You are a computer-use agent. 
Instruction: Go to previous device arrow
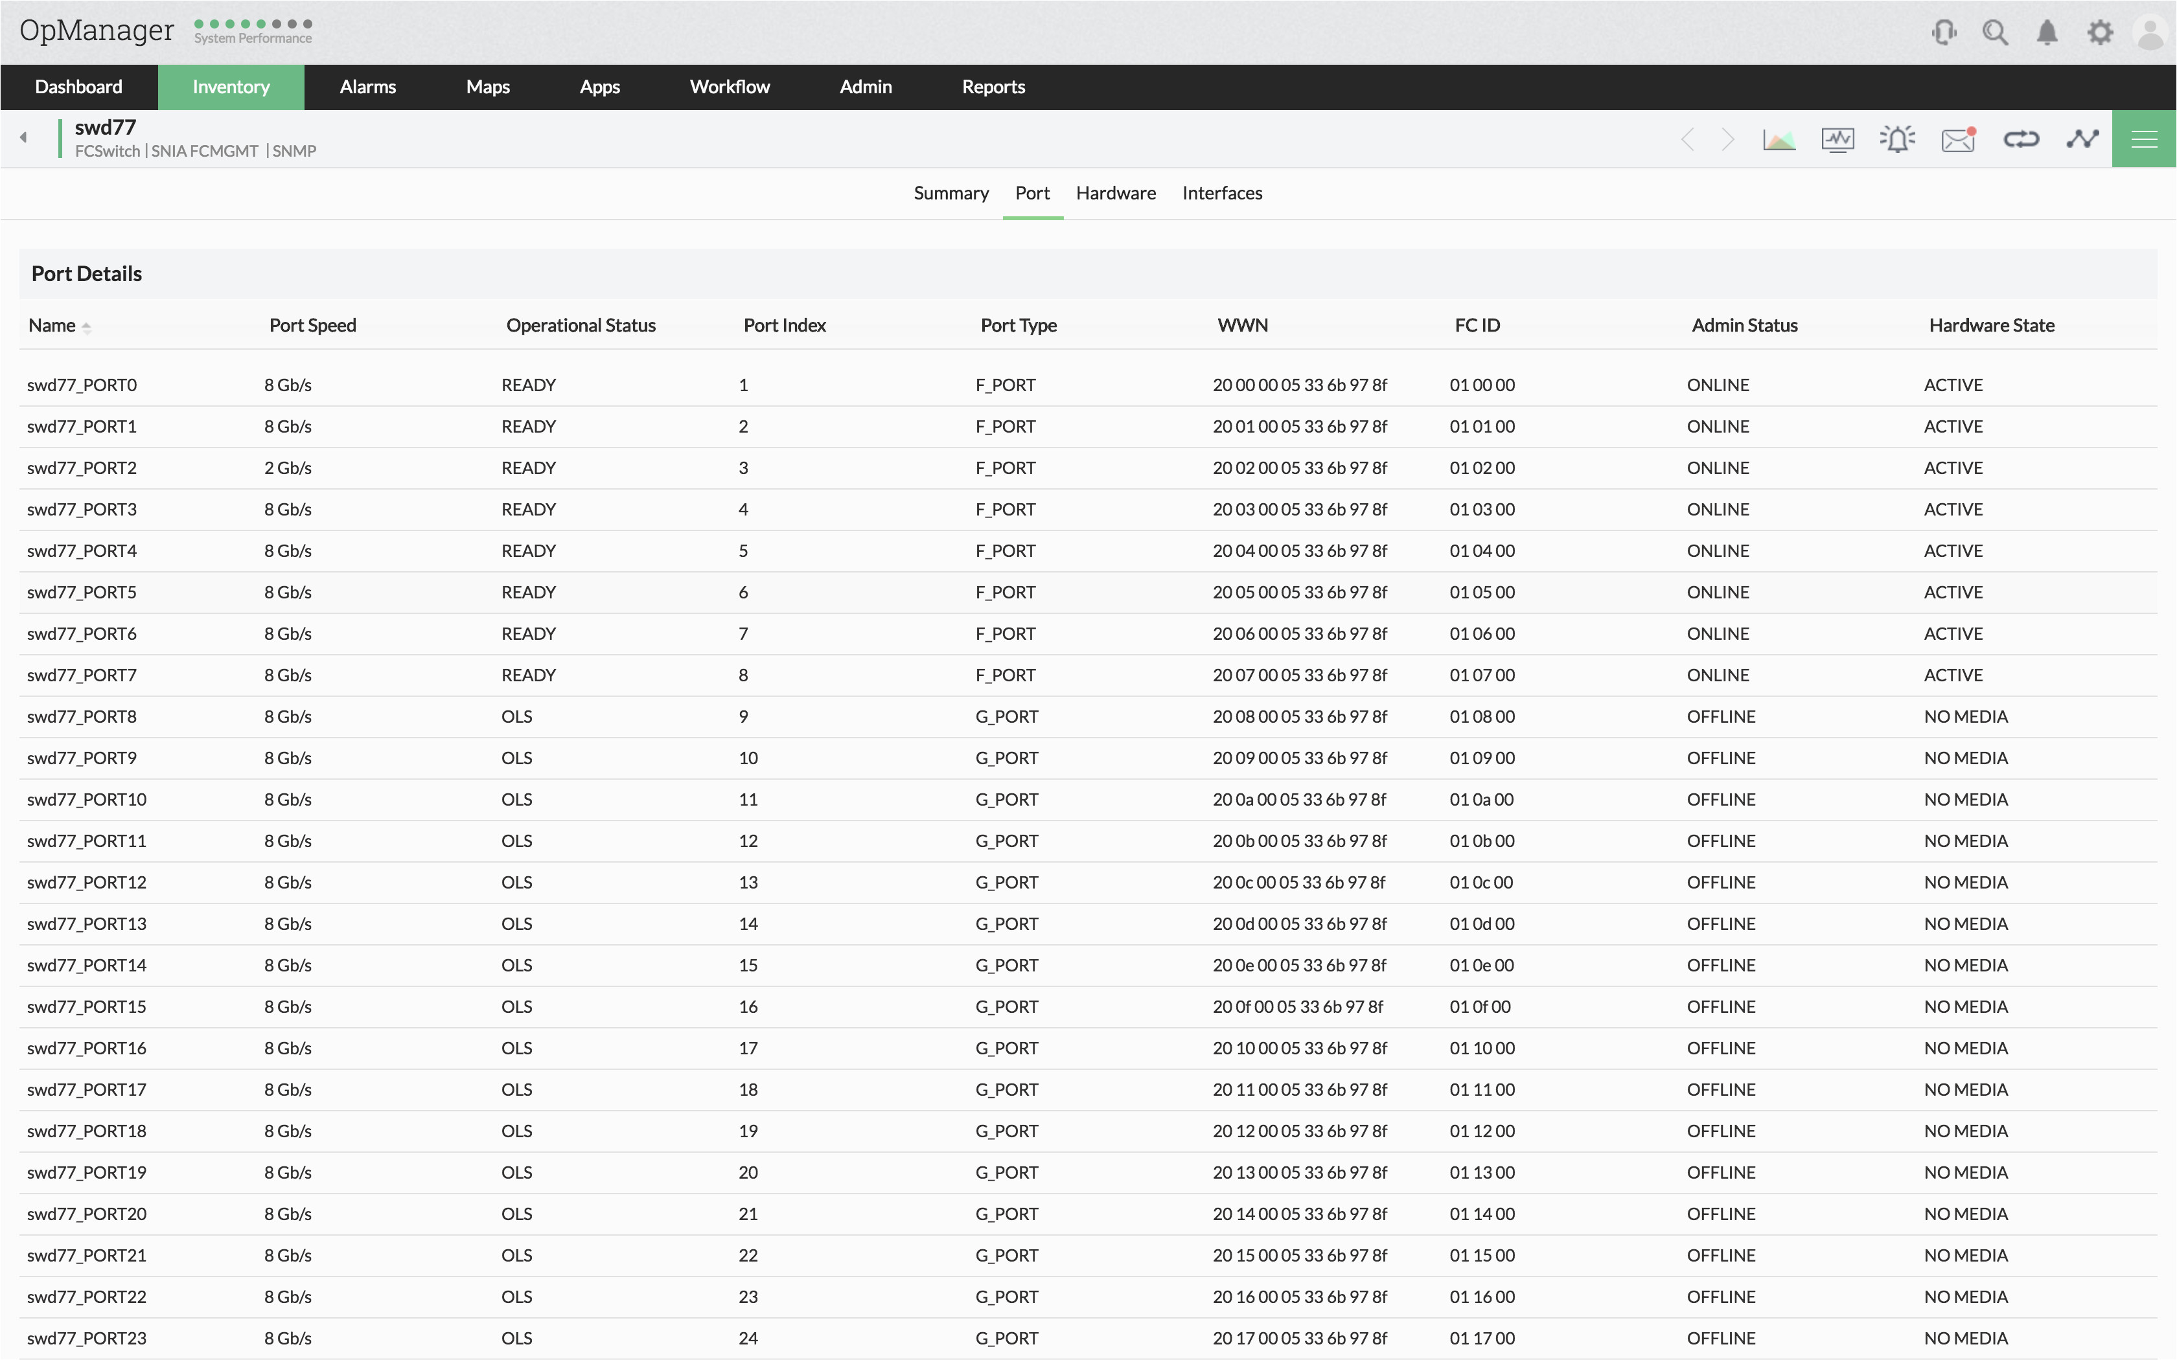click(1688, 139)
